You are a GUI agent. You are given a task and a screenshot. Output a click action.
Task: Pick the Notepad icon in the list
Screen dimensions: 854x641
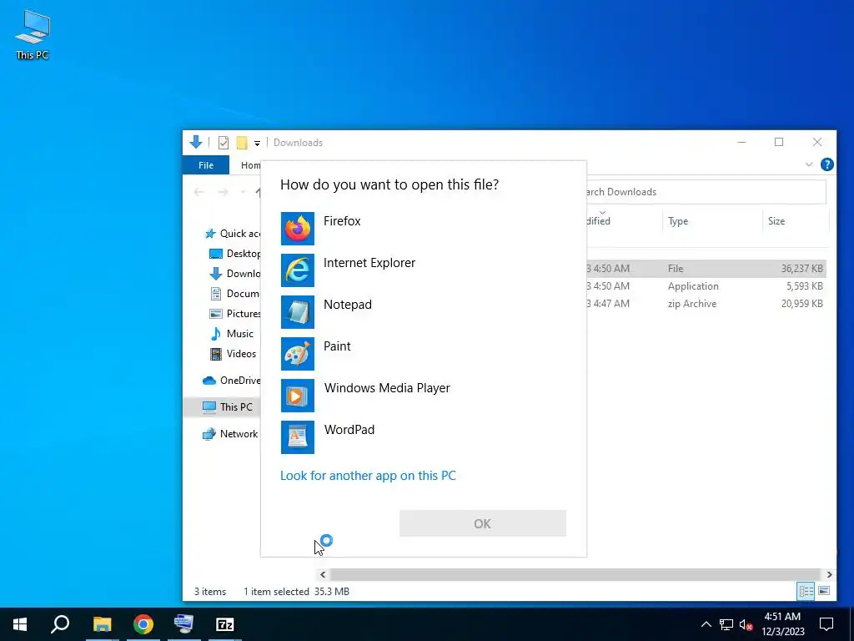coord(298,312)
